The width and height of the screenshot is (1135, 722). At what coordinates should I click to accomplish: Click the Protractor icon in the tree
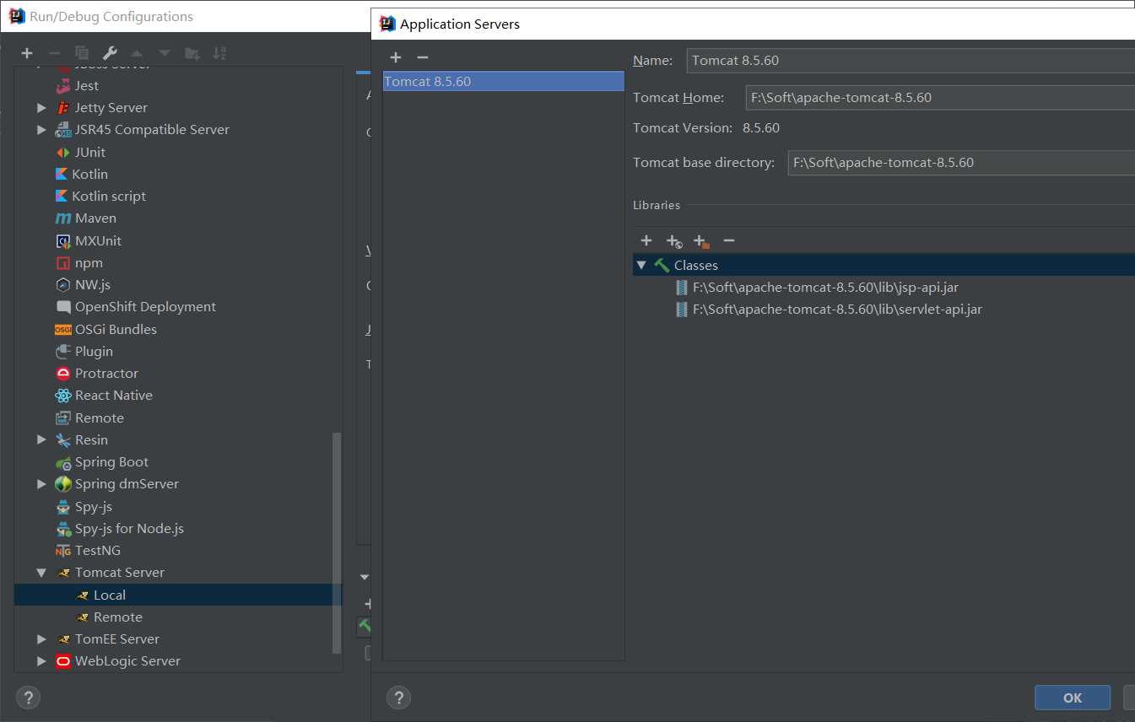(63, 373)
